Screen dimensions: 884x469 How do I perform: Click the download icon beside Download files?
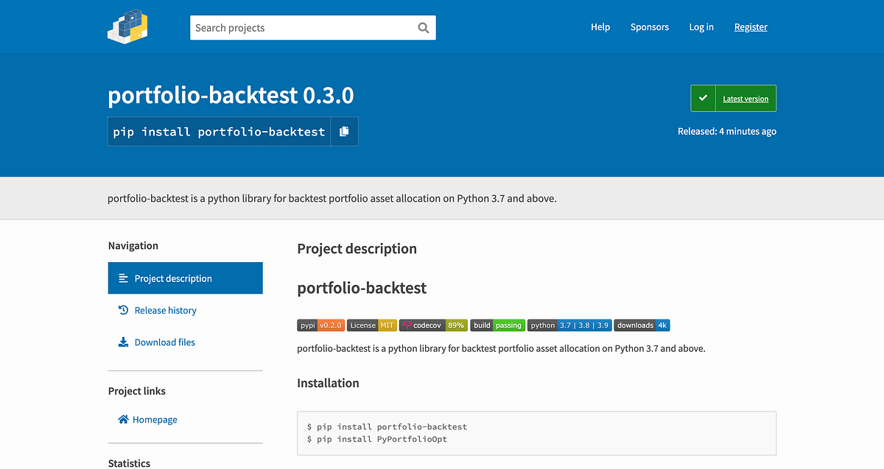(x=123, y=342)
